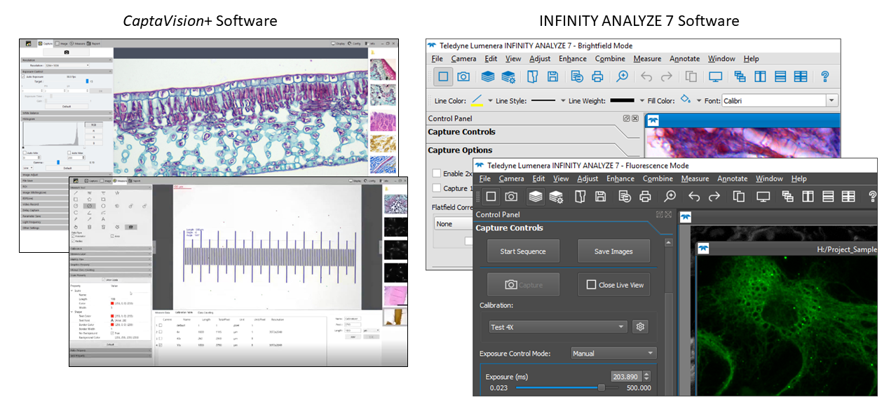
Task: Click the Fill Color bucket swatch
Action: tap(686, 100)
